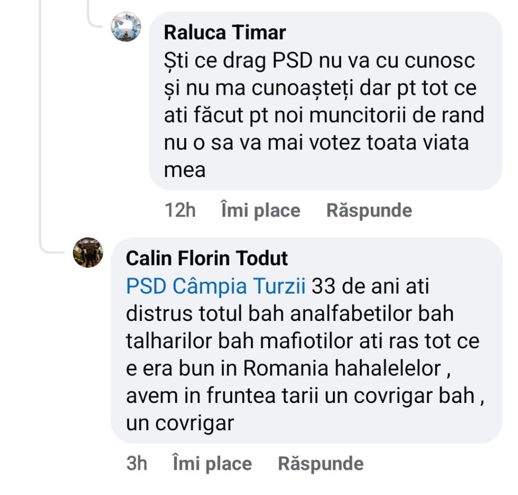
Task: Select Calin Florin Todut's comment bubble text
Action: pos(304,354)
